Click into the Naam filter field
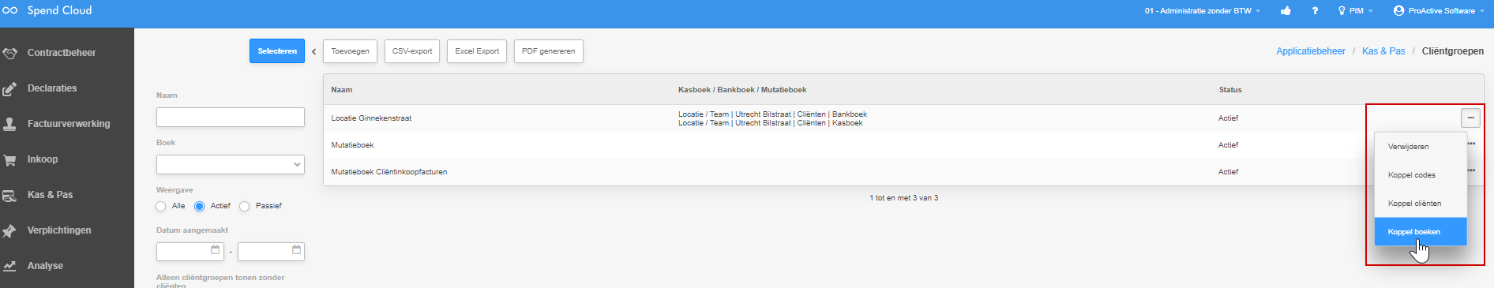Screen dimensions: 1494x288 point(231,117)
